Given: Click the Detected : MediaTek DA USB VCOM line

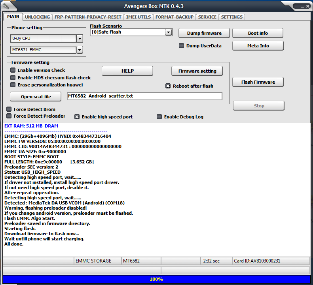Looking at the screenshot, I should [64, 203].
